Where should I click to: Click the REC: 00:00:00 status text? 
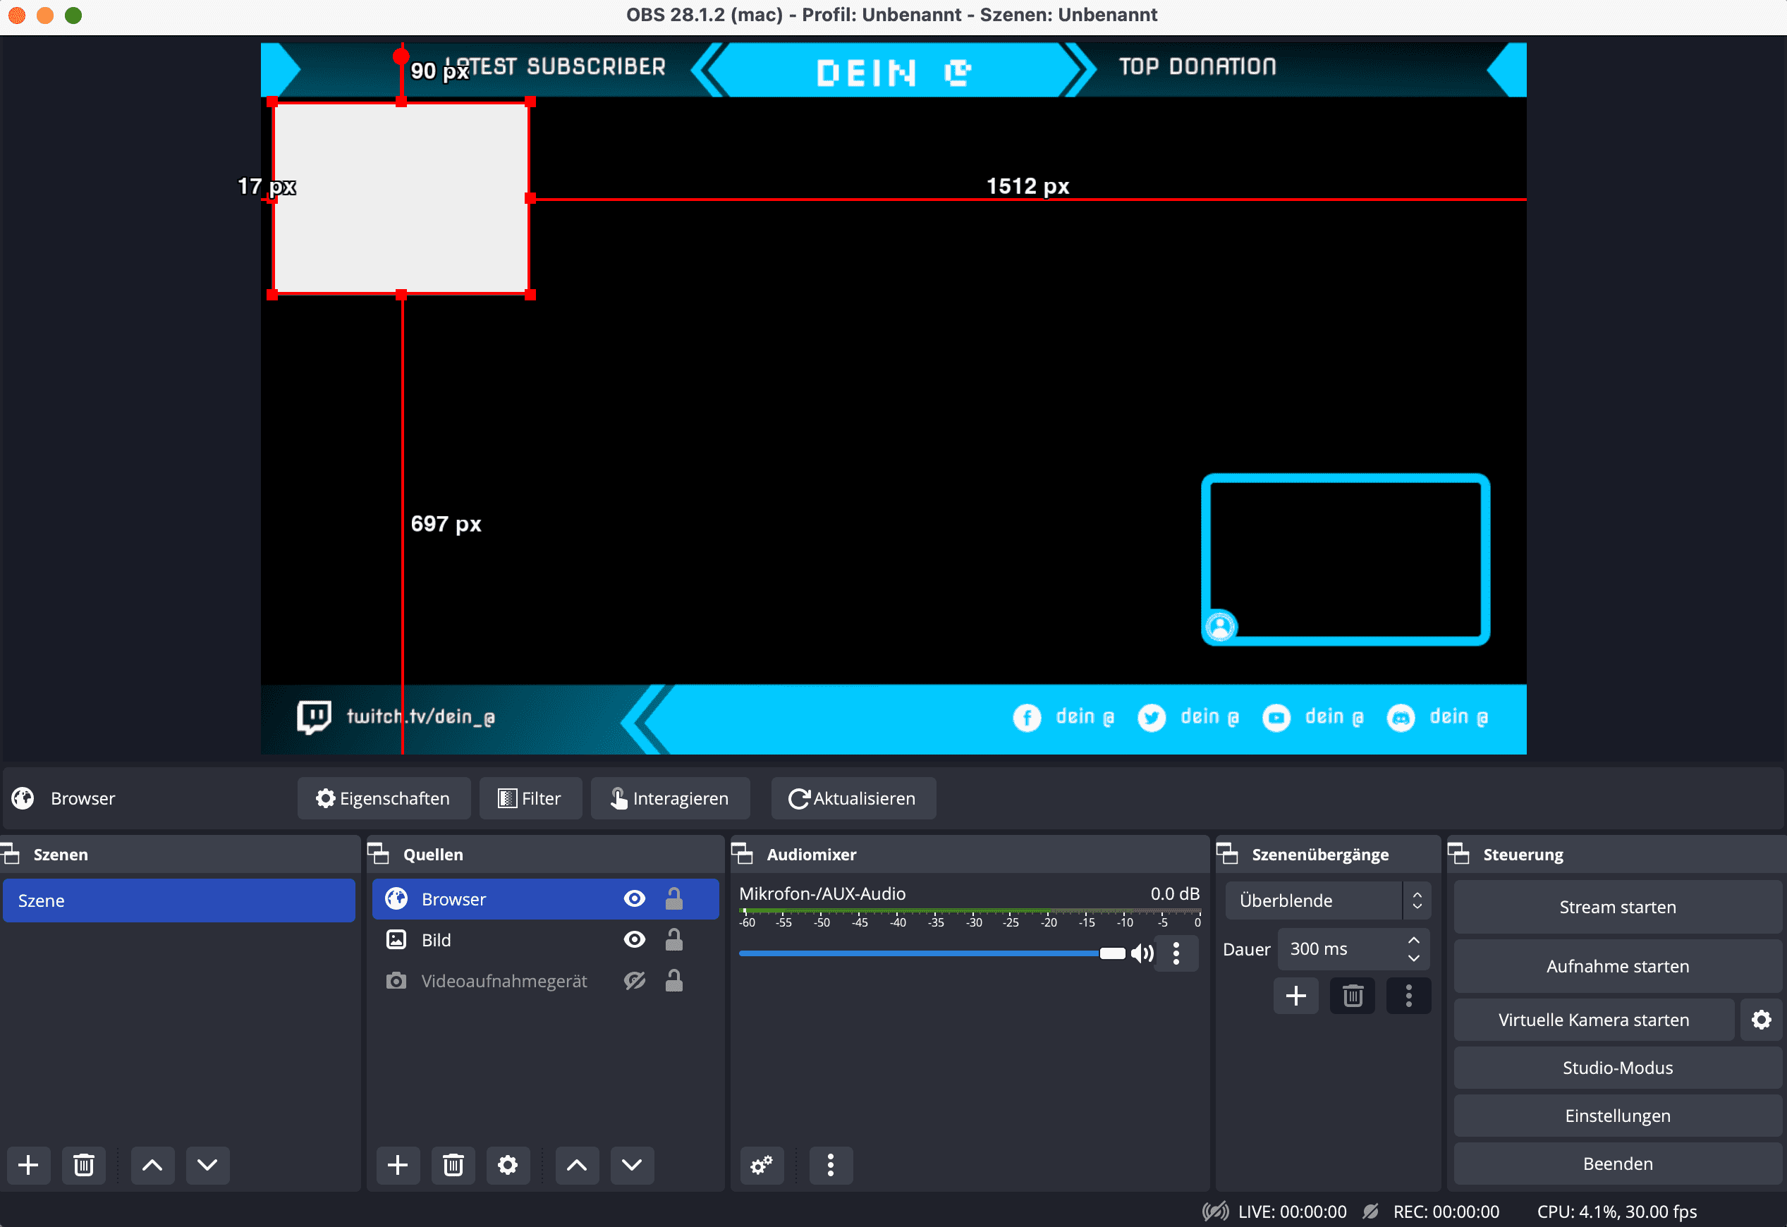point(1446,1211)
